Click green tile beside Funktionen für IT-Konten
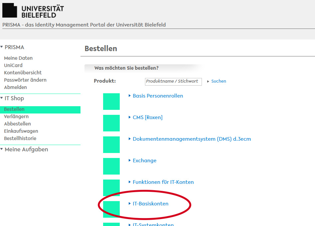 111,188
